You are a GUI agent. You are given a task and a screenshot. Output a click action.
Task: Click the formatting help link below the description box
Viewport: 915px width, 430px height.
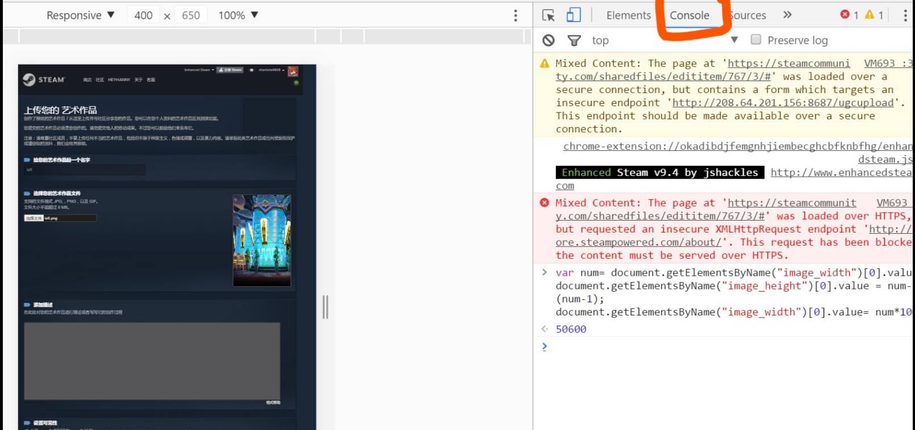point(273,403)
